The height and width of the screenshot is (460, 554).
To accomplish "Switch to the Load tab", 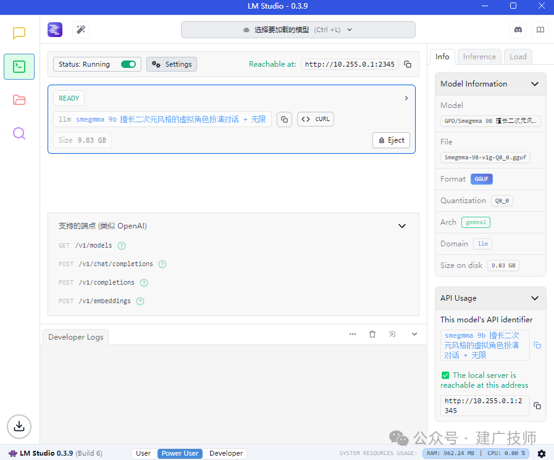I will [x=518, y=57].
